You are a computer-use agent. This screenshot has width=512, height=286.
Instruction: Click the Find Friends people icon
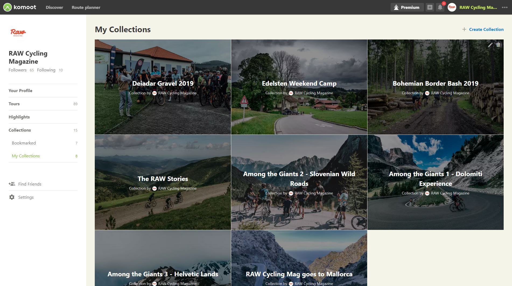(12, 184)
